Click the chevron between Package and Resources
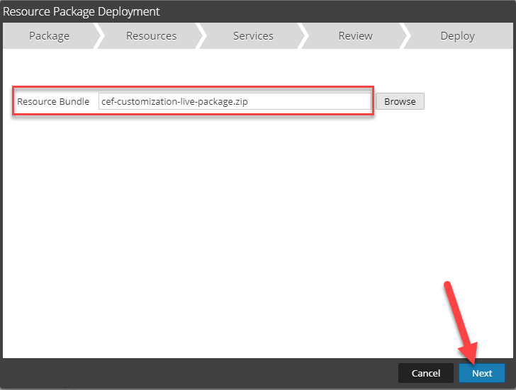 point(99,36)
